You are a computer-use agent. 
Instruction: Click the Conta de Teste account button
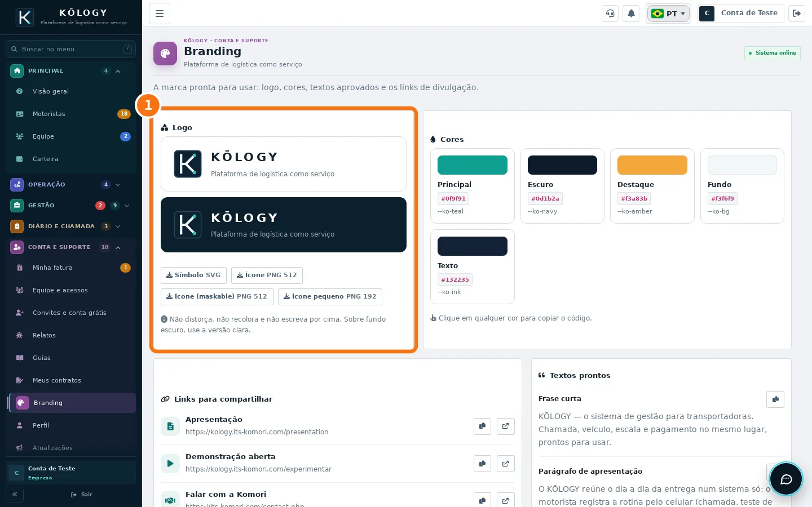click(741, 14)
